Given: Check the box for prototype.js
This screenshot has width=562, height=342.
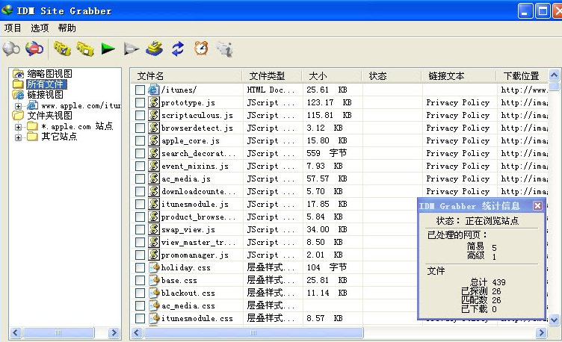Looking at the screenshot, I should click(x=140, y=102).
